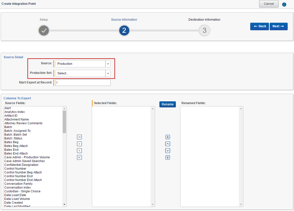Go Back to previous step
The image size is (294, 211).
click(260, 26)
